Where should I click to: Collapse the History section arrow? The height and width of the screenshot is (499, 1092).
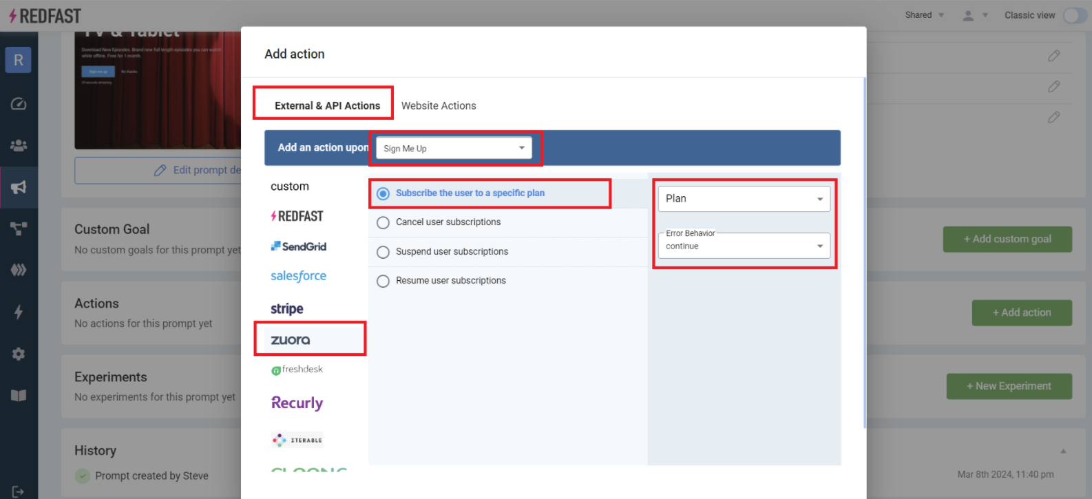tap(1063, 452)
